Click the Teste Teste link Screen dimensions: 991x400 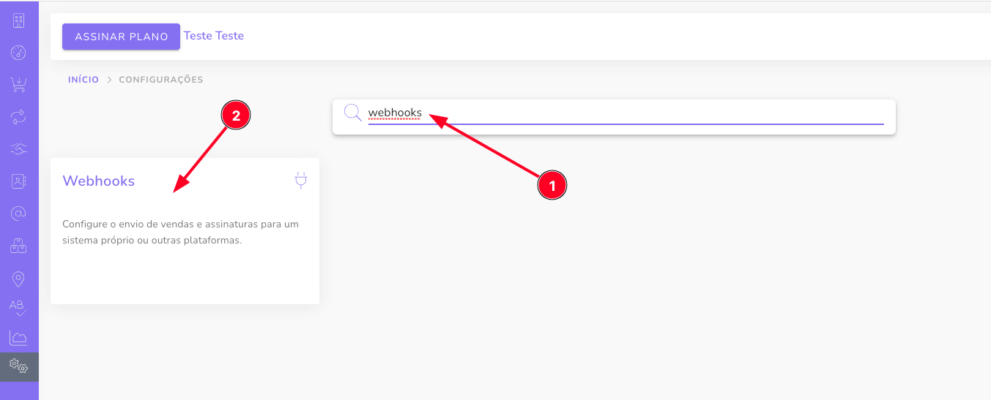213,36
